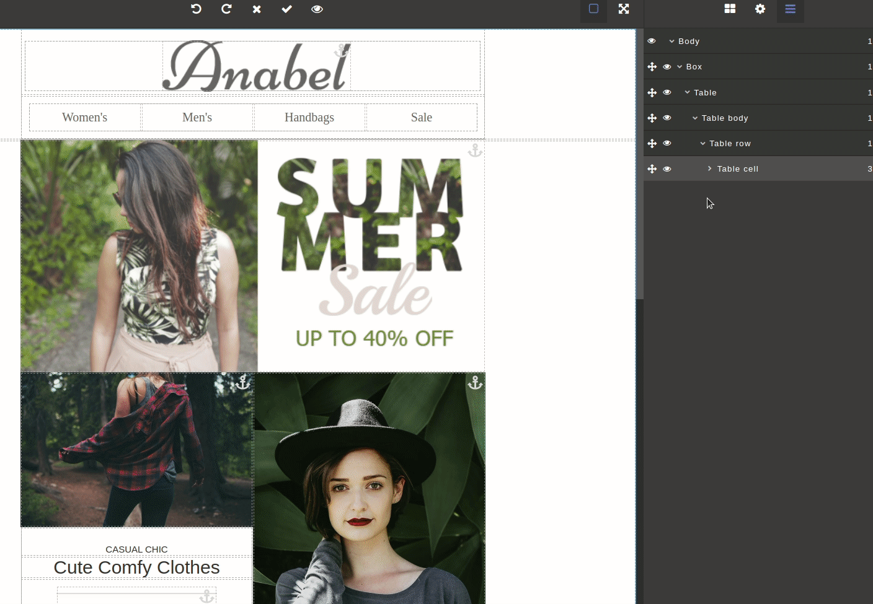The height and width of the screenshot is (604, 873).
Task: Click the eye preview icon in top toolbar
Action: [x=317, y=9]
